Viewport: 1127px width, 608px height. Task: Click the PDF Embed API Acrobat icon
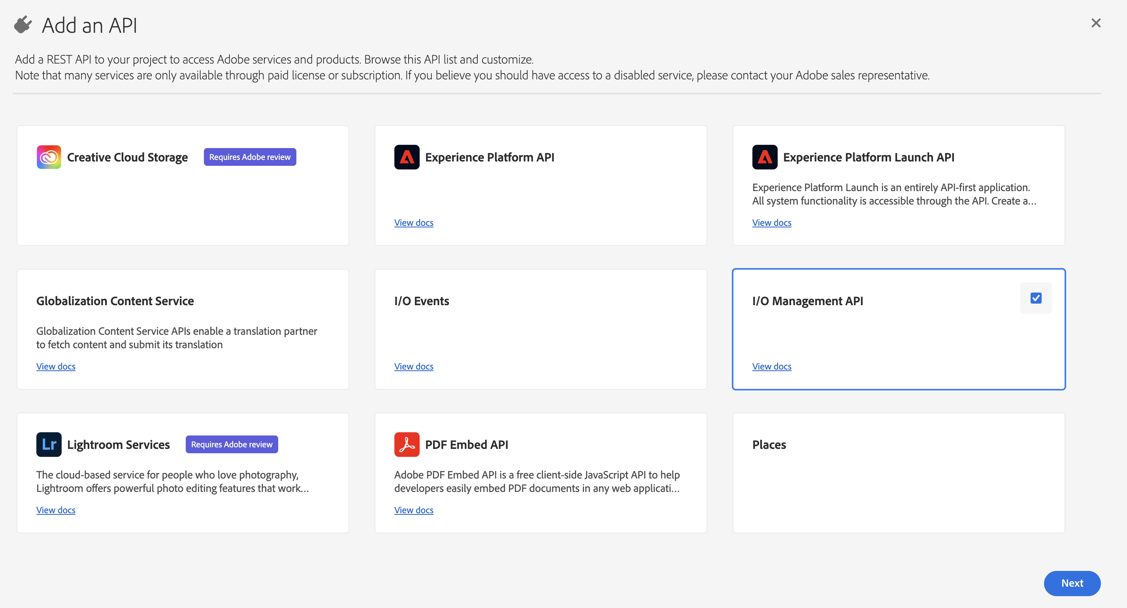[x=407, y=444]
